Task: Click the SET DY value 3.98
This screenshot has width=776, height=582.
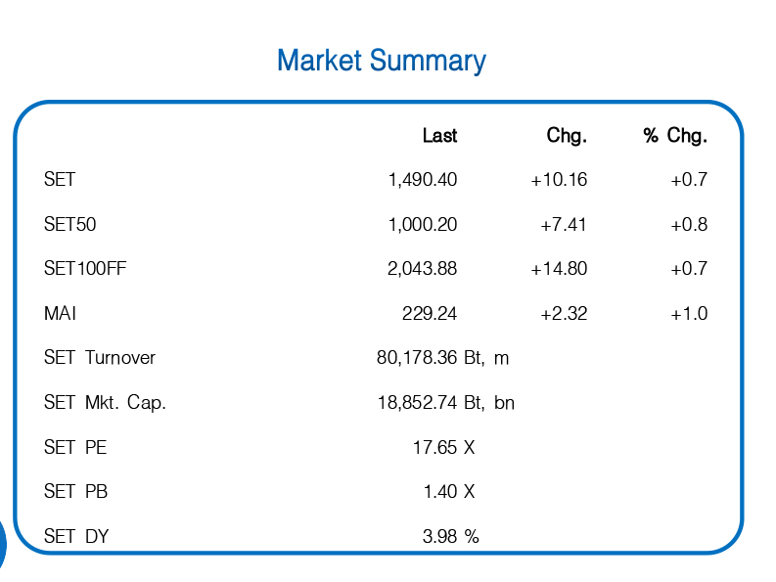Action: [x=440, y=536]
